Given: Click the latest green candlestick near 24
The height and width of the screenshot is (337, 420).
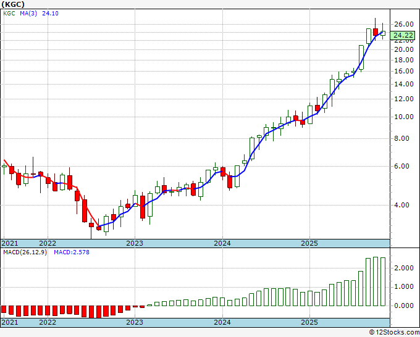Looking at the screenshot, I should pos(383,33).
